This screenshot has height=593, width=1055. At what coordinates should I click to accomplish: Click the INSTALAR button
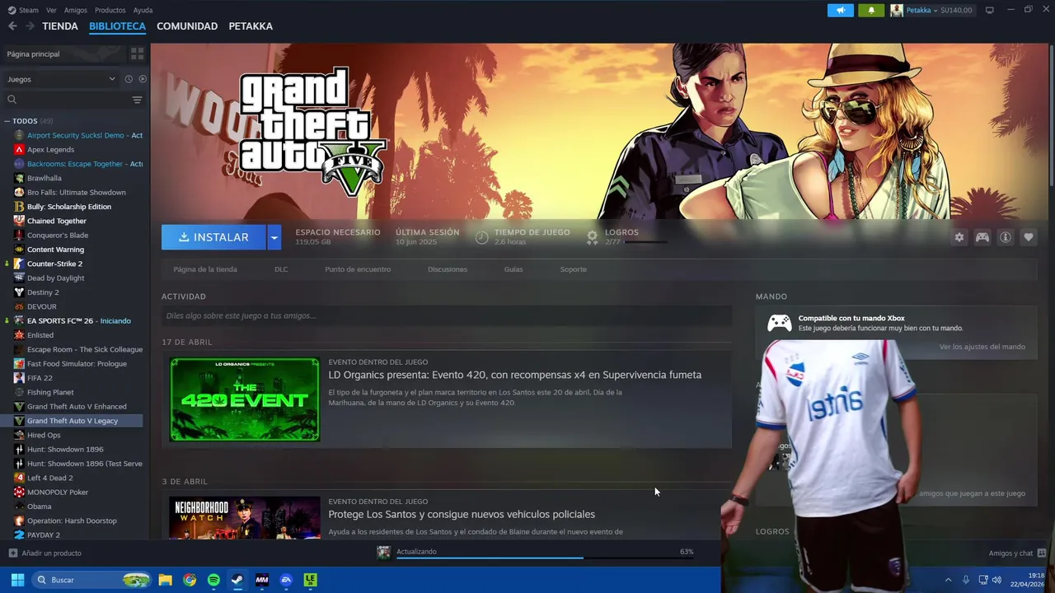213,237
